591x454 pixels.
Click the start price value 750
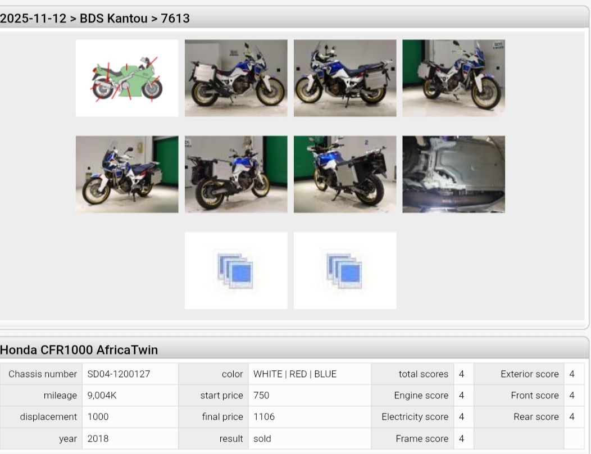[x=261, y=396]
